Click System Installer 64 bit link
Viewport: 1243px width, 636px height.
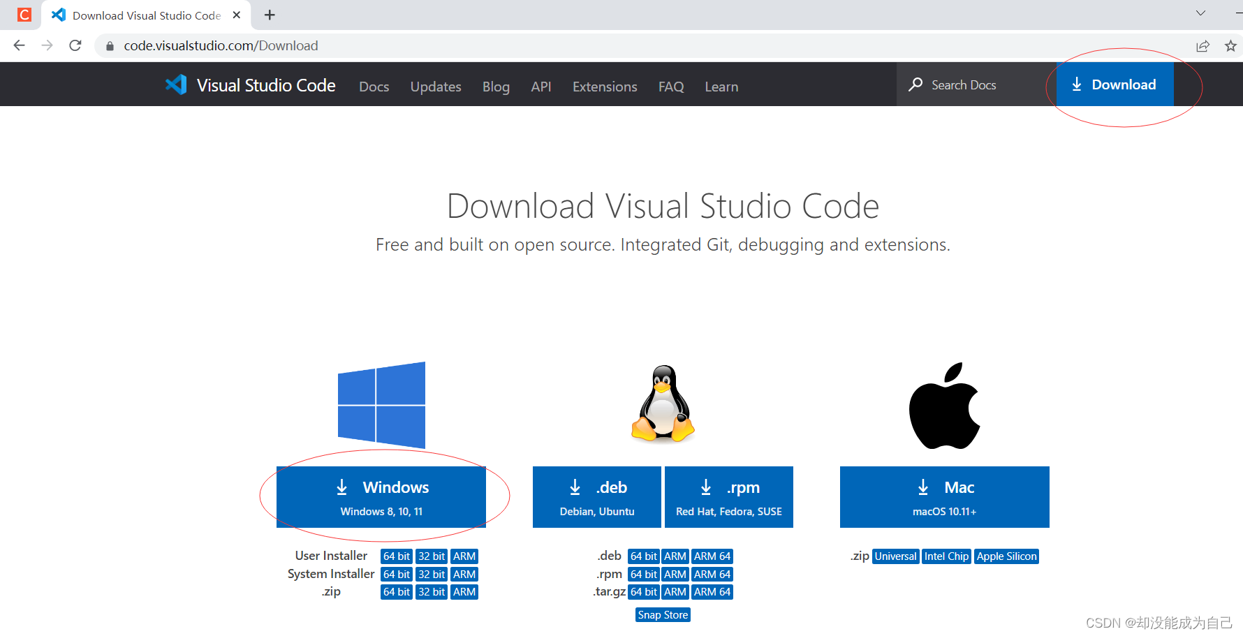click(396, 575)
